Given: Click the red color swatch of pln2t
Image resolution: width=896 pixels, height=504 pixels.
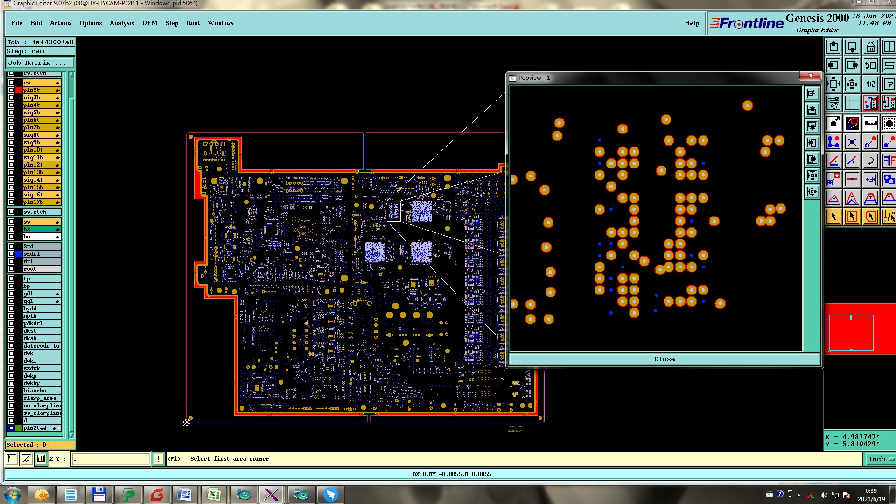Looking at the screenshot, I should 19,90.
